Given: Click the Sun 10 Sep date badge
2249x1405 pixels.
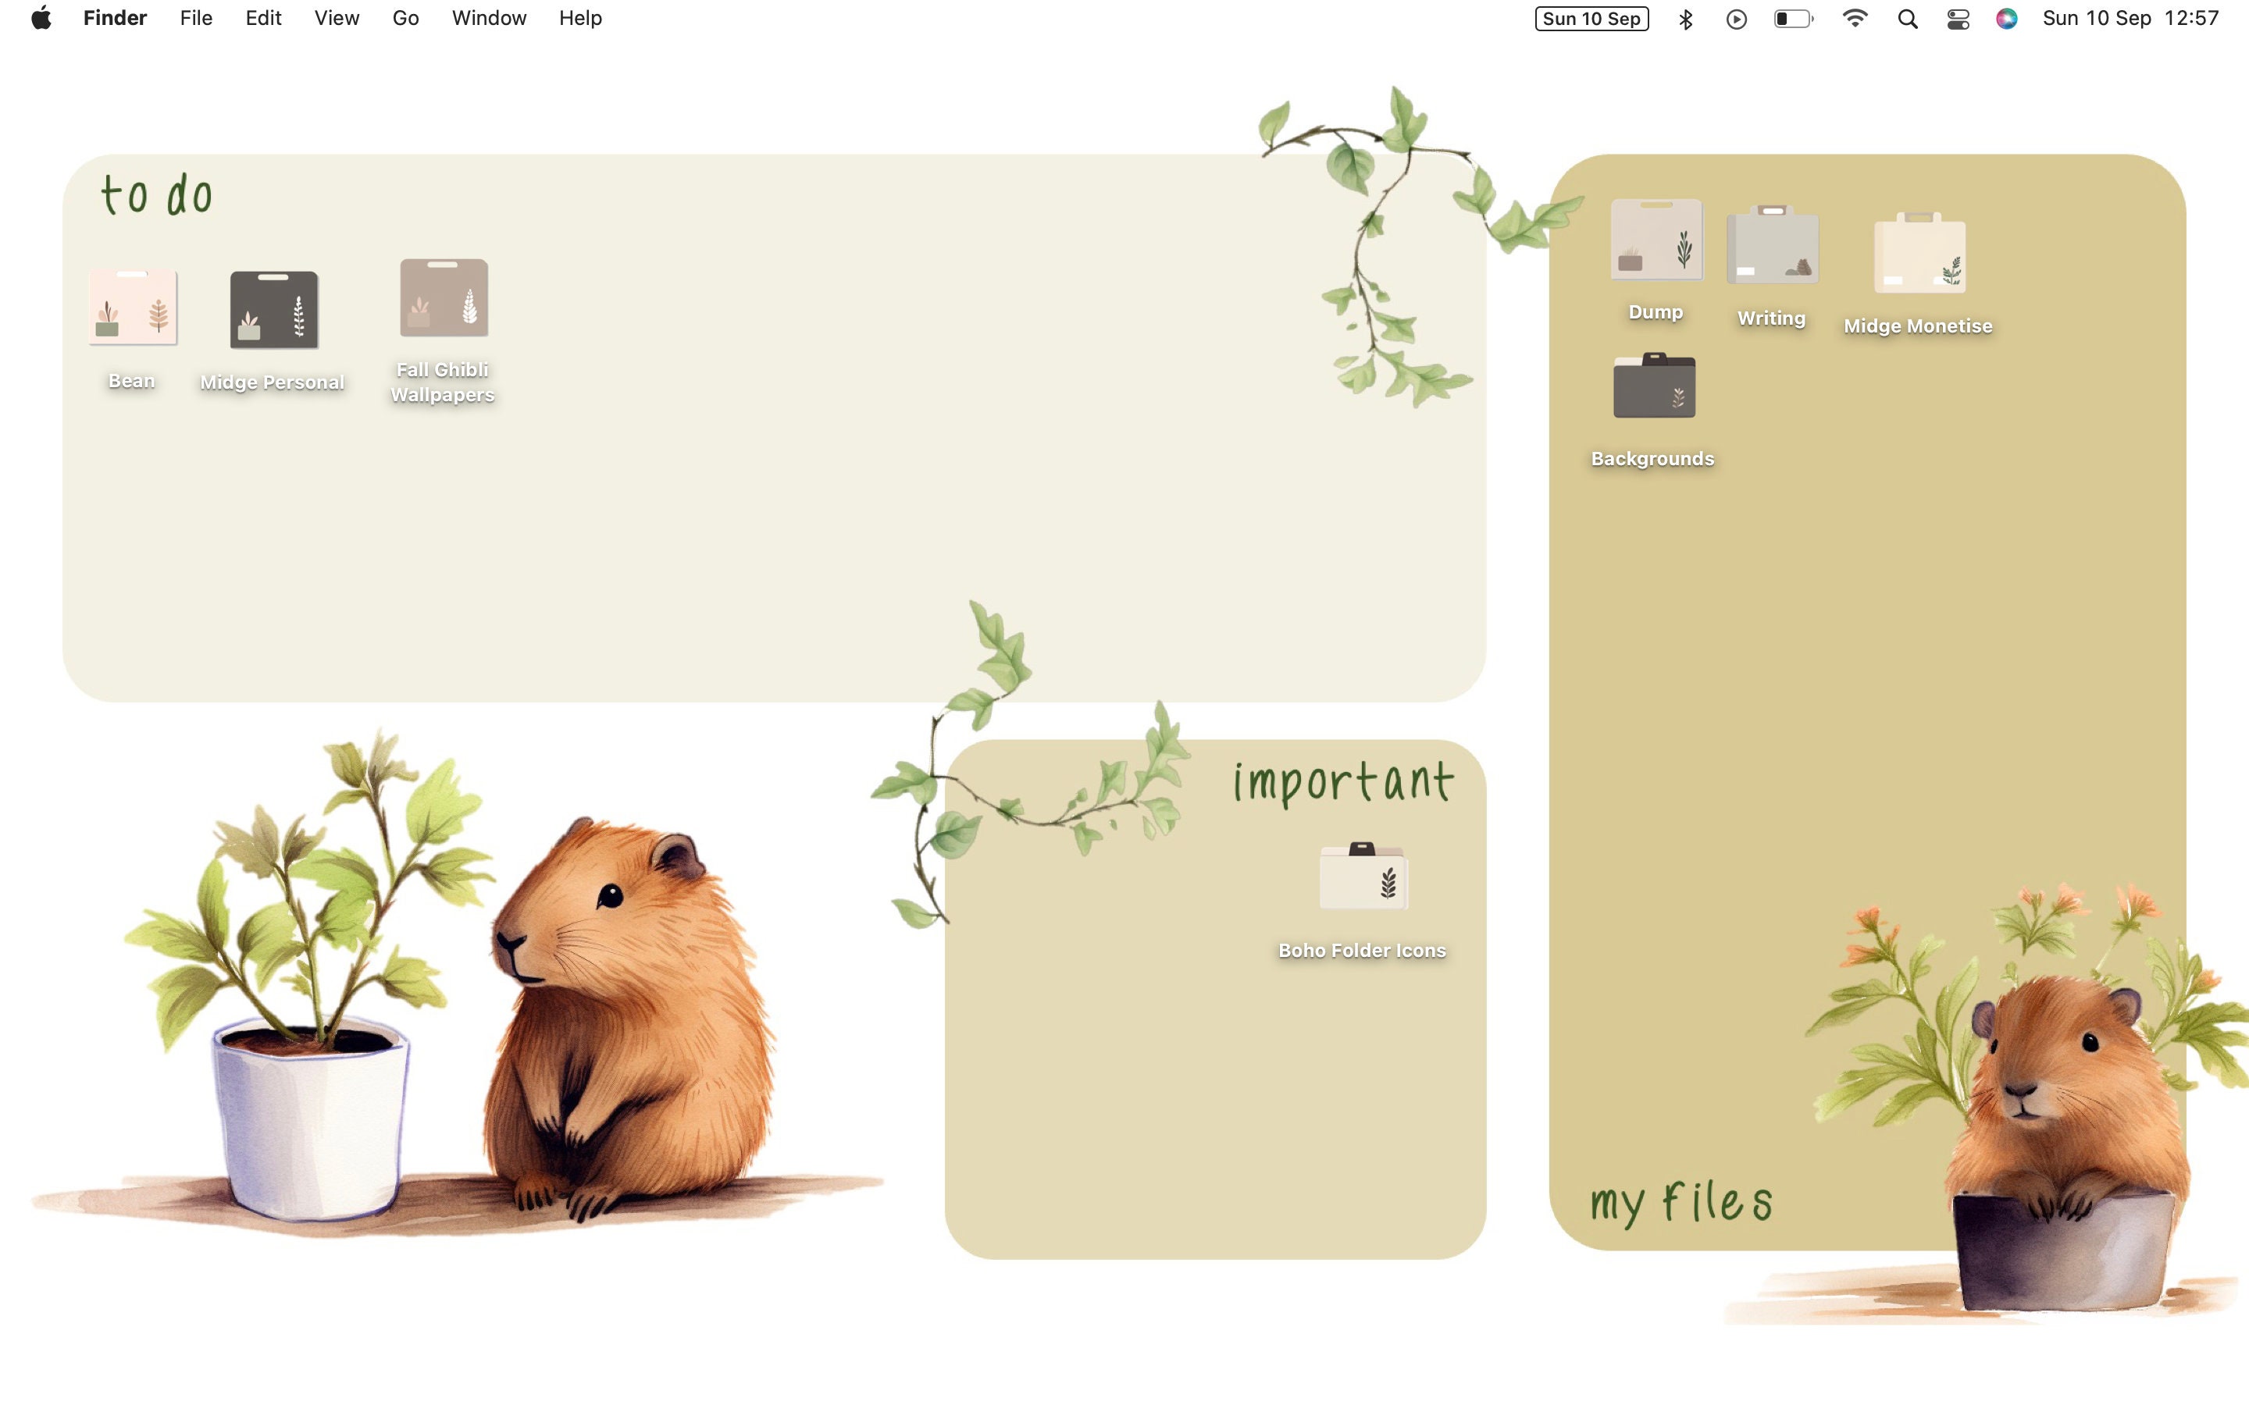Looking at the screenshot, I should [1591, 18].
